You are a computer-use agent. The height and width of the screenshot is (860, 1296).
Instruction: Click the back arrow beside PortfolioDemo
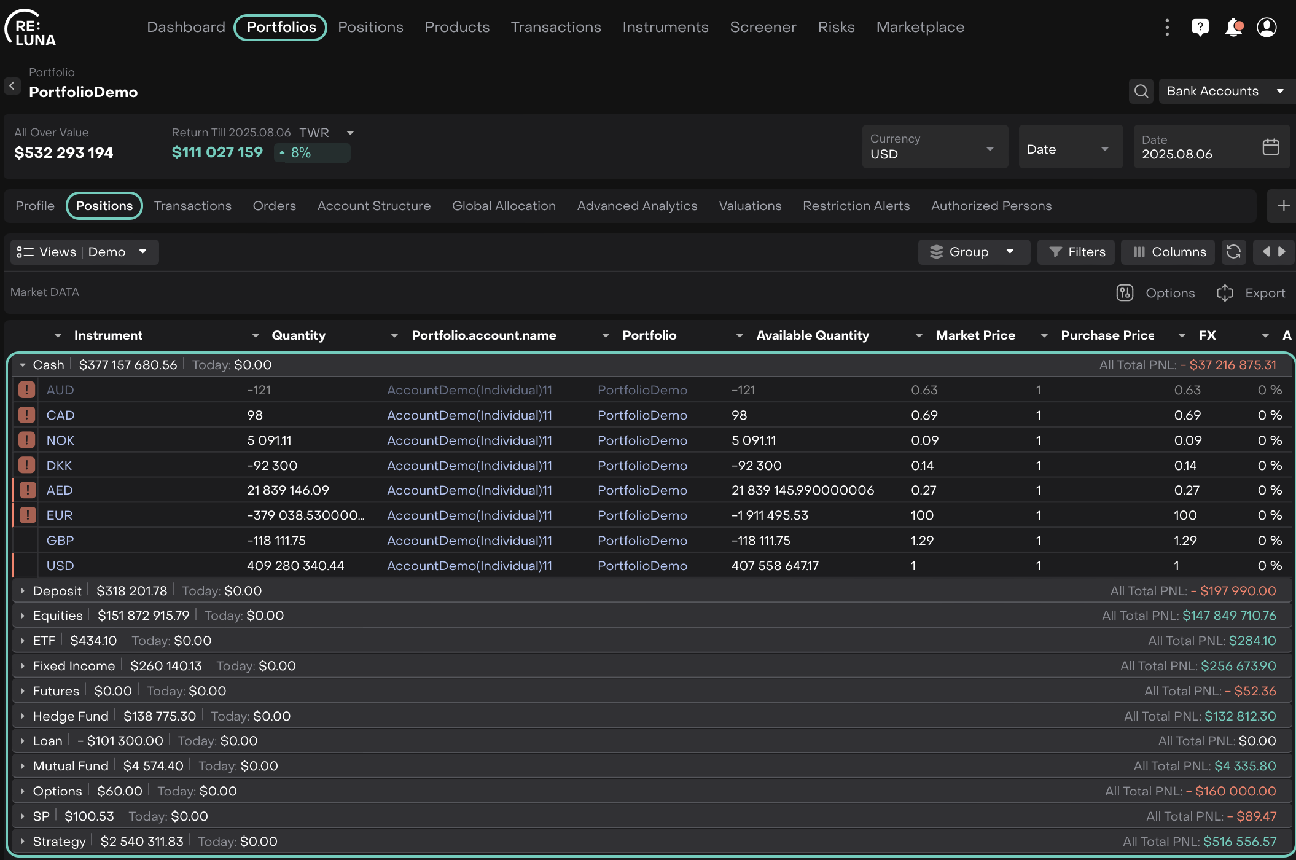point(12,86)
